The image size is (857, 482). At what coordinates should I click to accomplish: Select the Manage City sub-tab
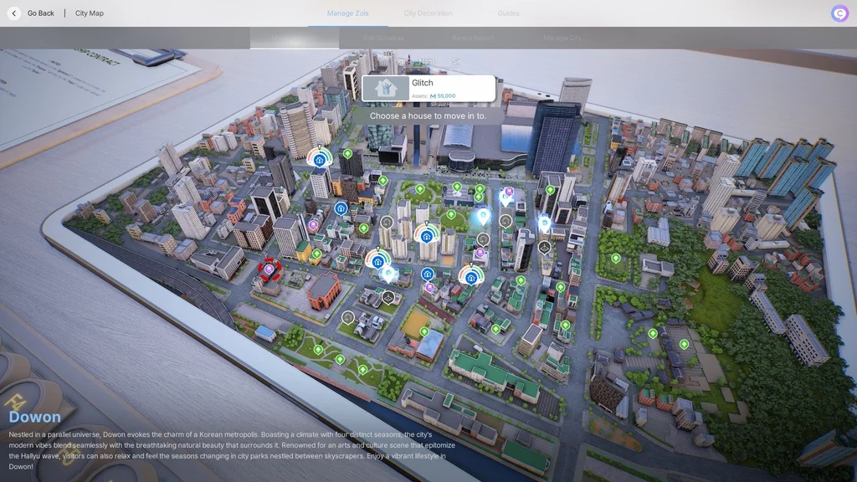pyautogui.click(x=562, y=38)
